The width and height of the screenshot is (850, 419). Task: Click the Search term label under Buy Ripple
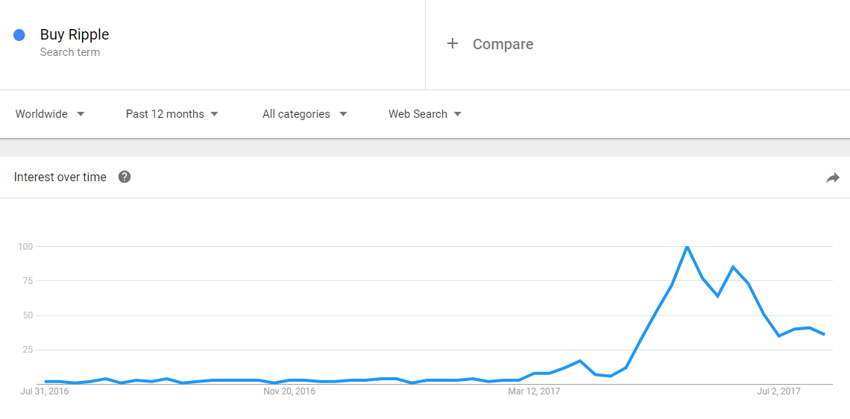[70, 53]
